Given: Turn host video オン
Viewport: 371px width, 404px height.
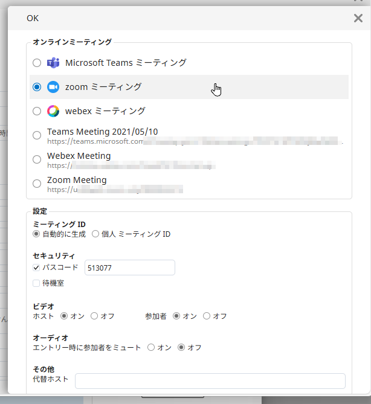Looking at the screenshot, I should pos(64,316).
